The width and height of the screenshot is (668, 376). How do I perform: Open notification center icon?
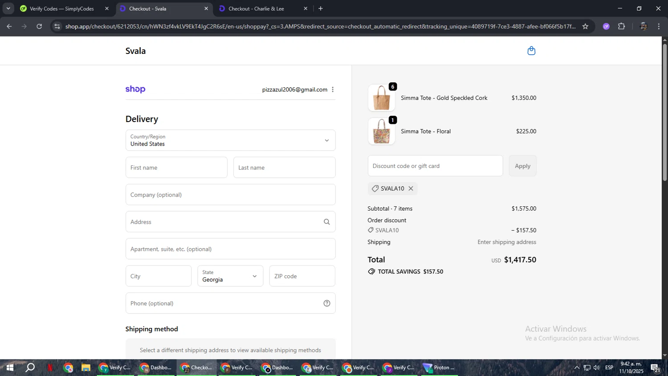click(656, 368)
